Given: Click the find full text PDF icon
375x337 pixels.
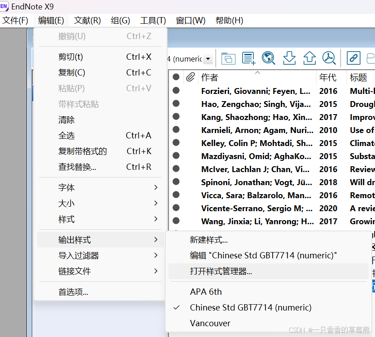Looking at the screenshot, I should pos(329,58).
